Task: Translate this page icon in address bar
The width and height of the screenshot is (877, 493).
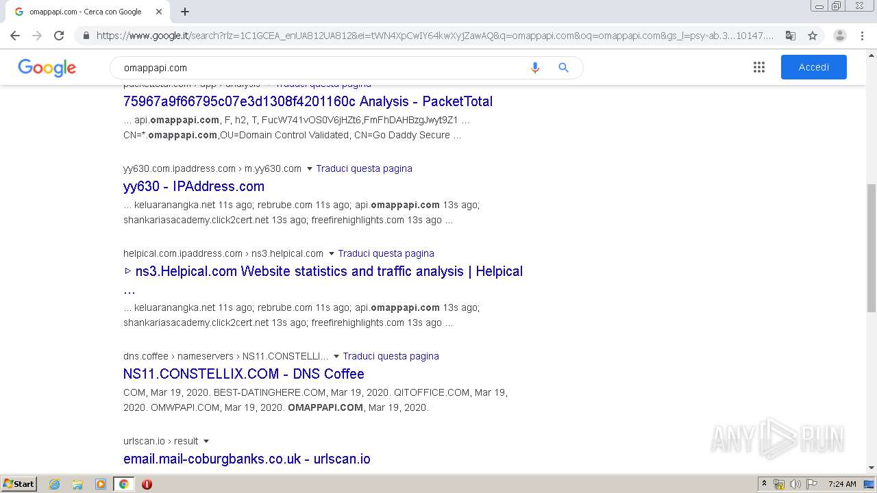Action: [790, 36]
